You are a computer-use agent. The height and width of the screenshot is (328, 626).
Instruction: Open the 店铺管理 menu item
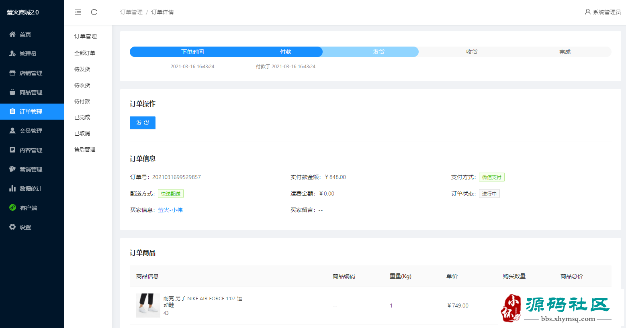32,73
